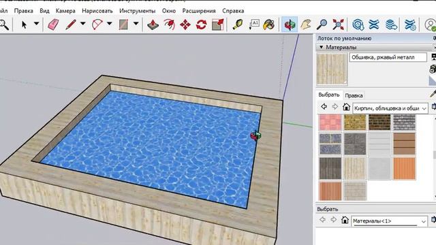Switch to the Правка tab in Materials
436x245 pixels.
click(x=354, y=95)
